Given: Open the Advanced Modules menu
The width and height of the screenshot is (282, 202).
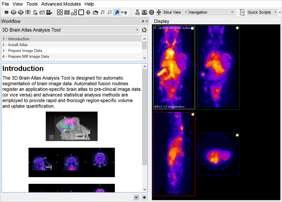Looking at the screenshot, I should coord(61,4).
